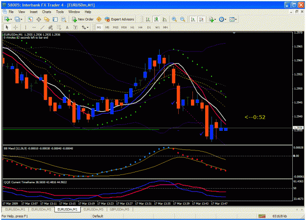Switch timeframe to H1

[x=132, y=27]
